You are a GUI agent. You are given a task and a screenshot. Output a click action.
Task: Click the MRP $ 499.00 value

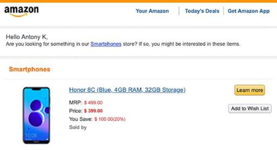(93, 103)
